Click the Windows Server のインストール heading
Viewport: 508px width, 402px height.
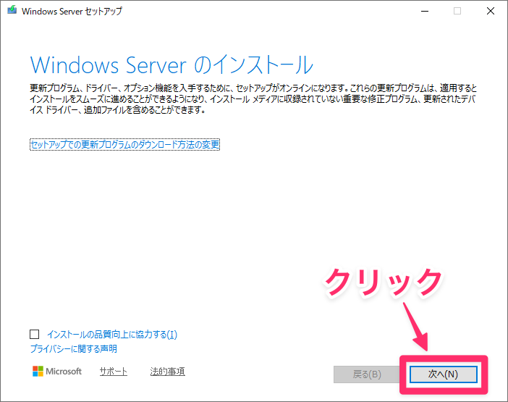[x=172, y=64]
